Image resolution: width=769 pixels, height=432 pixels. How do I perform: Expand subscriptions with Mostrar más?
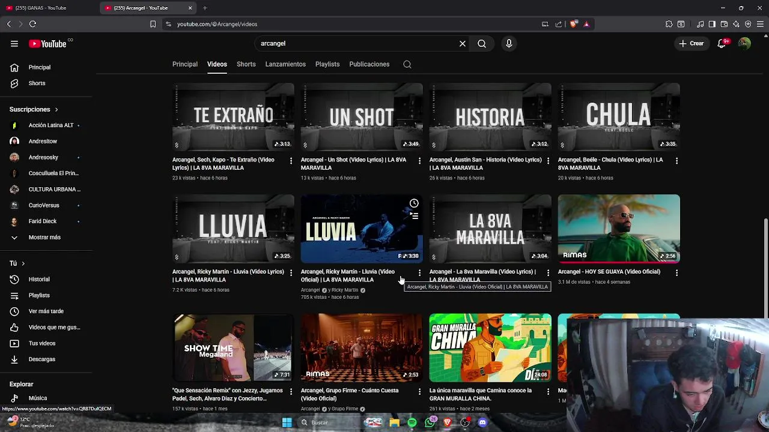tap(46, 237)
